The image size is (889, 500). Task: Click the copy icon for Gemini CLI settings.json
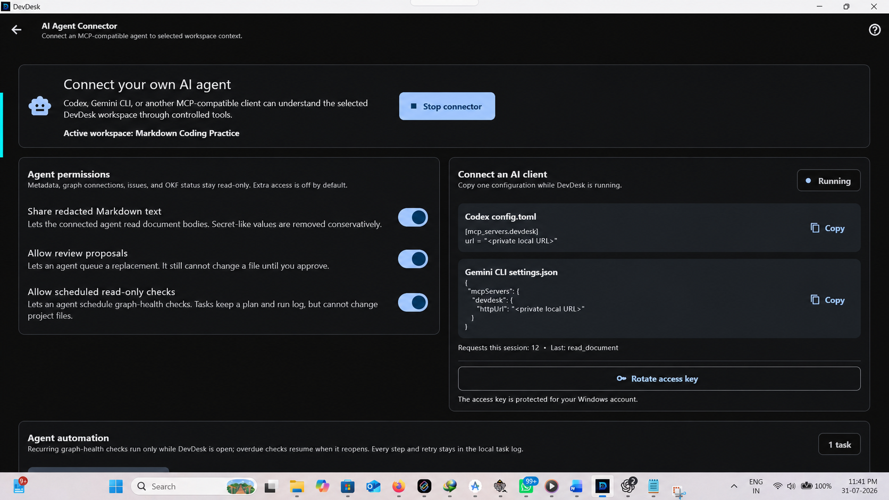tap(815, 300)
